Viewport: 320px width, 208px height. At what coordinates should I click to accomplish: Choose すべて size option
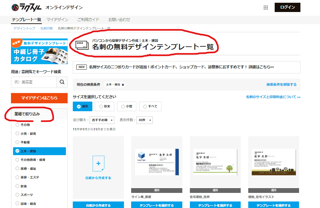(150, 106)
